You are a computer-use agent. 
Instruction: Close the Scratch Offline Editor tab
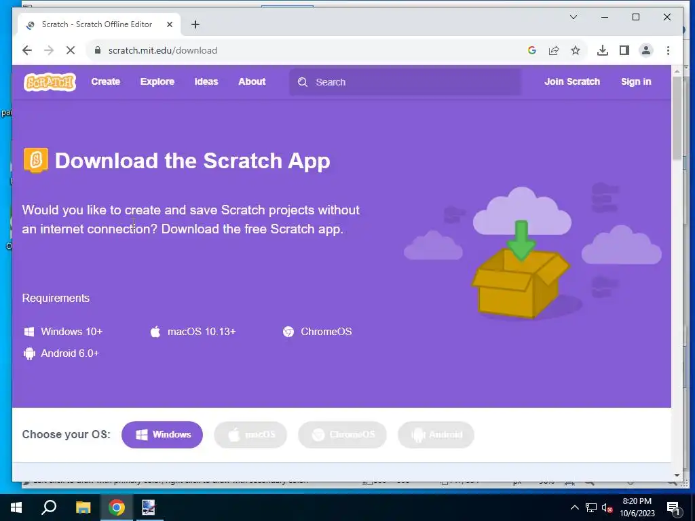point(169,24)
